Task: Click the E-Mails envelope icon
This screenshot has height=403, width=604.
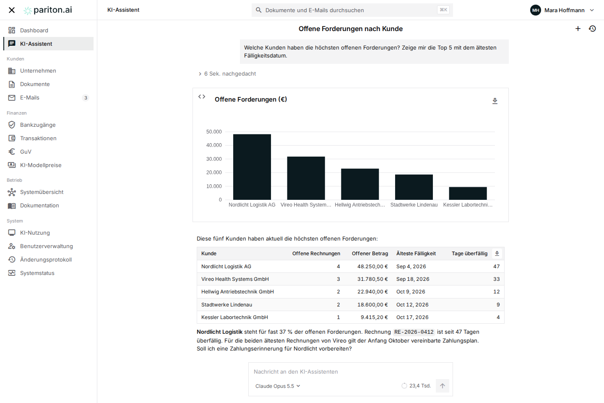Action: coord(12,97)
